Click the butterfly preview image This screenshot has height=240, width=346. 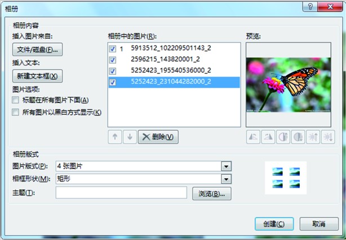[x=289, y=85]
